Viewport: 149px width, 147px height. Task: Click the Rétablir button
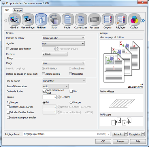118,134
